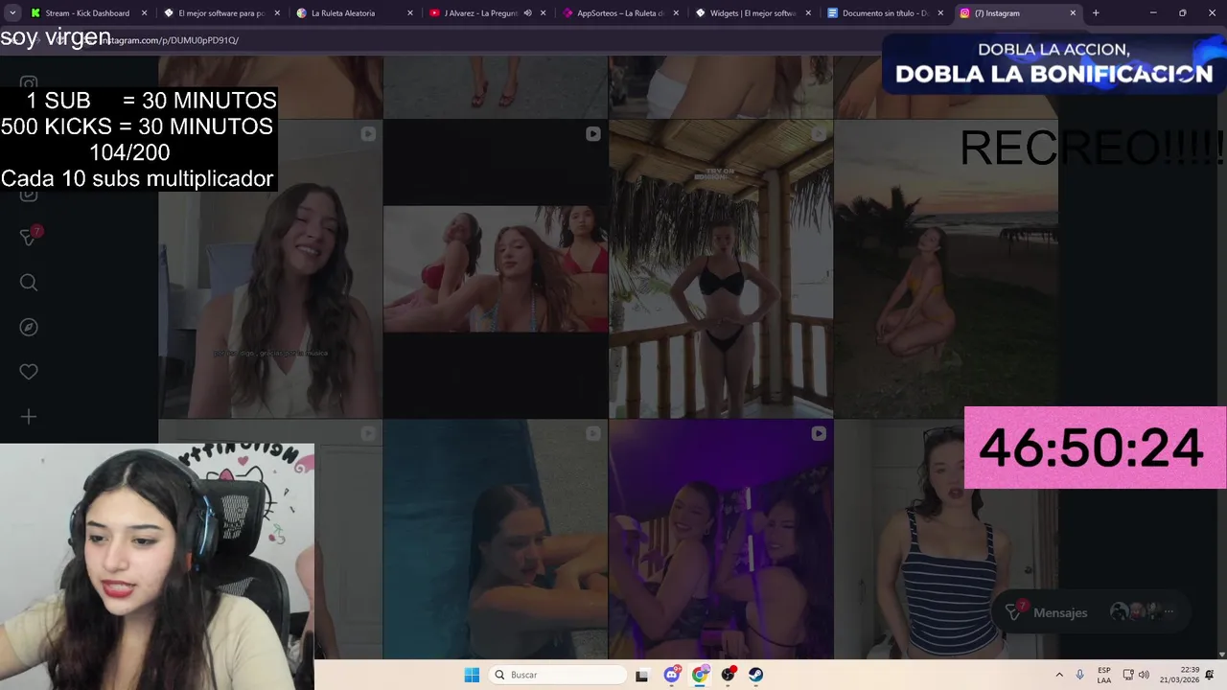Open the purple-lit two women reel
Image resolution: width=1227 pixels, height=690 pixels.
pyautogui.click(x=721, y=540)
